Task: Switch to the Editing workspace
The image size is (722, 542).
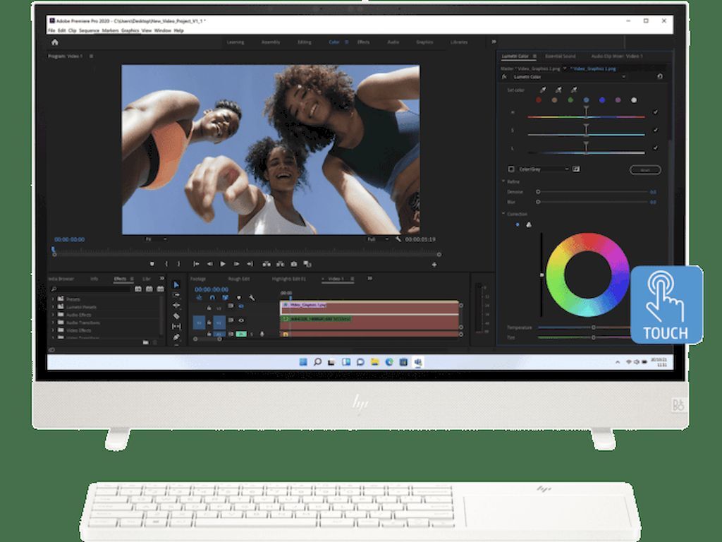Action: [305, 42]
